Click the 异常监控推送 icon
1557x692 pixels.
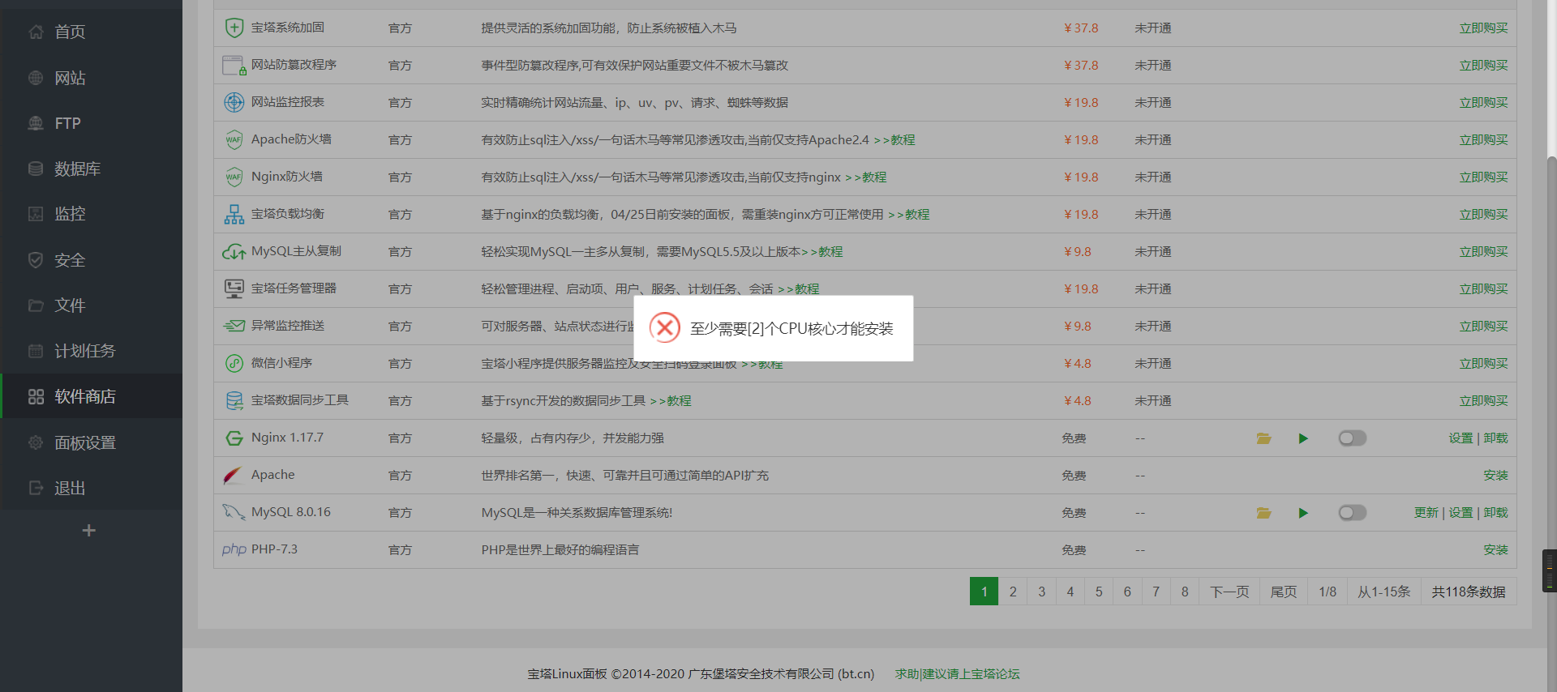click(234, 326)
